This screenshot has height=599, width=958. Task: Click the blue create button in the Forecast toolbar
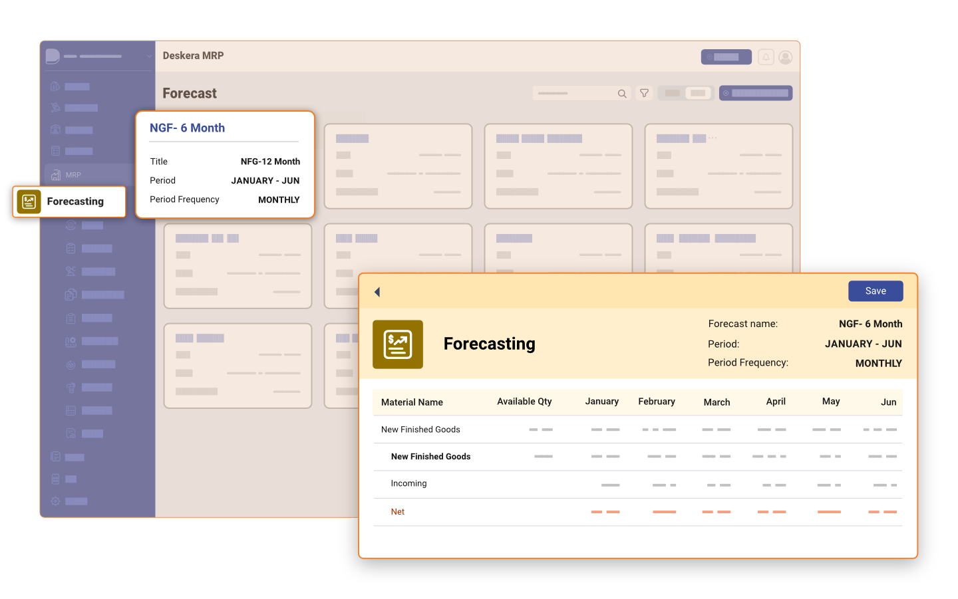(x=755, y=92)
